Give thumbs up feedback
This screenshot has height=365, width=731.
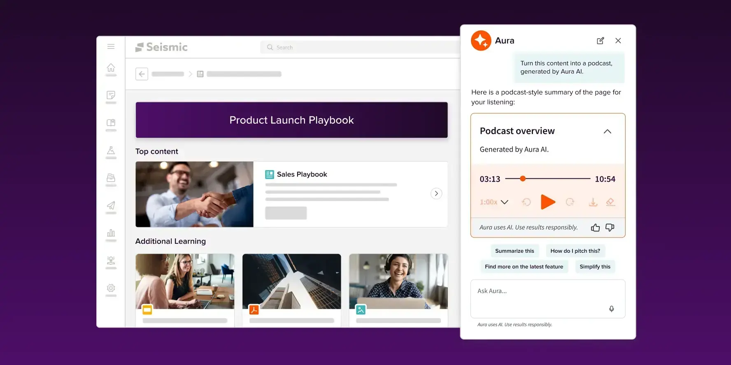tap(595, 228)
